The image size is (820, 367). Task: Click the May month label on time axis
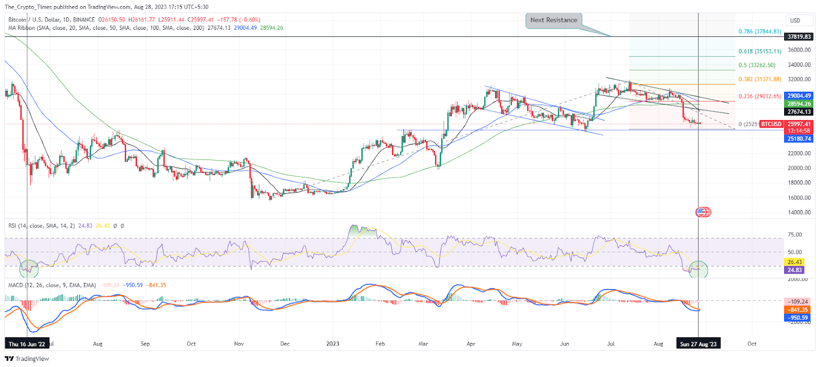click(x=517, y=344)
